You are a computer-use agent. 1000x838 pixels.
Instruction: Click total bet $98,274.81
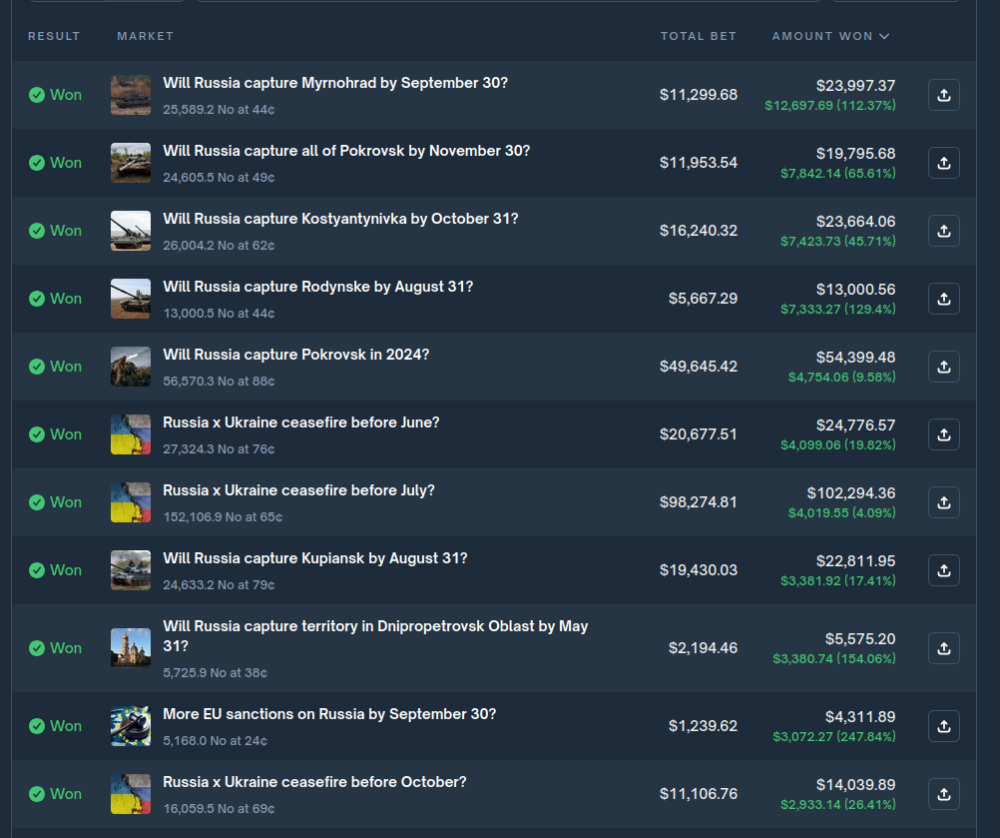(699, 502)
